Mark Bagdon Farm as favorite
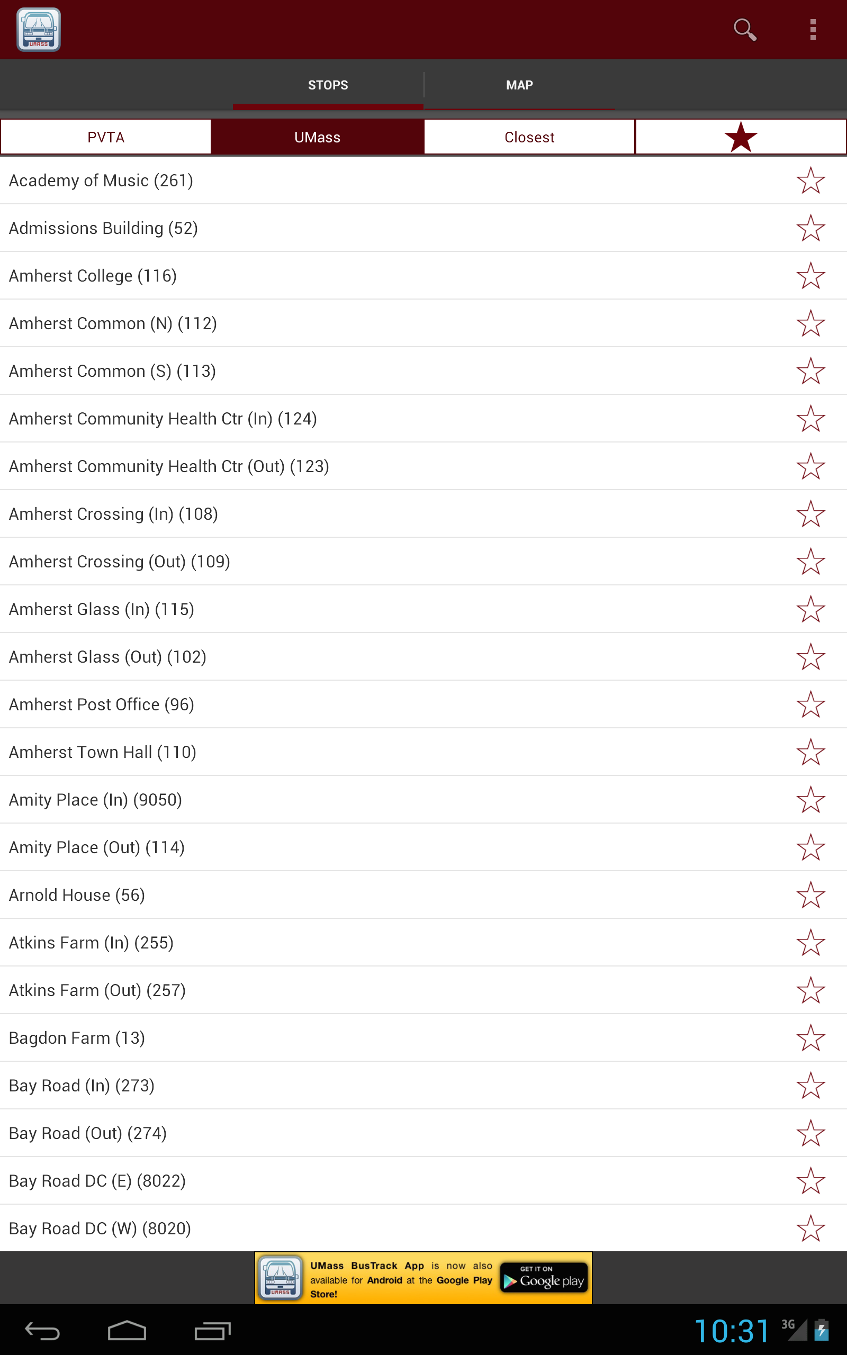 (810, 1037)
